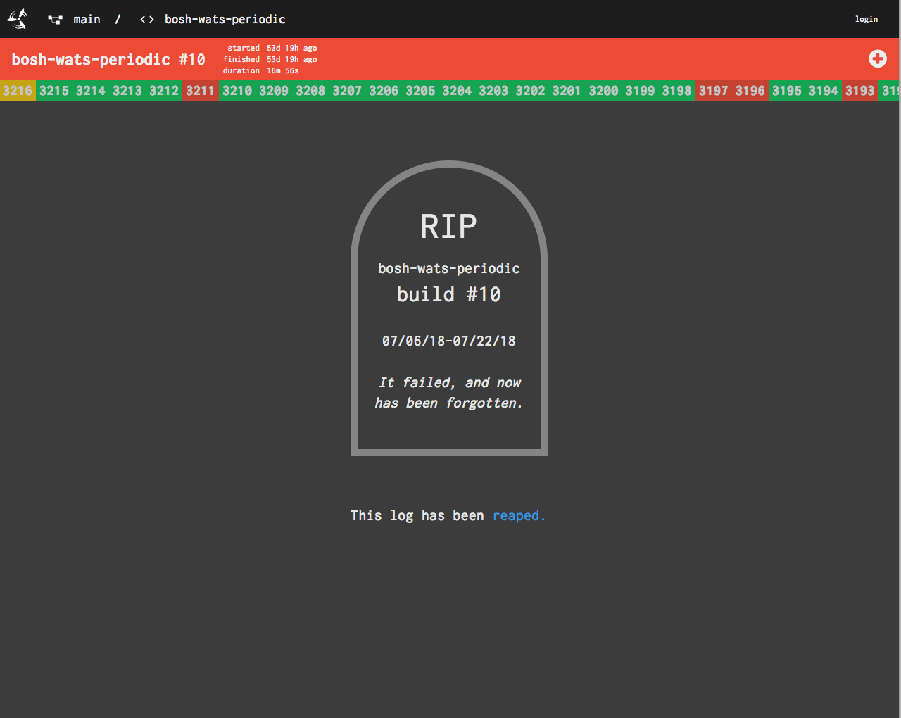The image size is (901, 718).
Task: Follow the reaped link
Action: click(519, 516)
